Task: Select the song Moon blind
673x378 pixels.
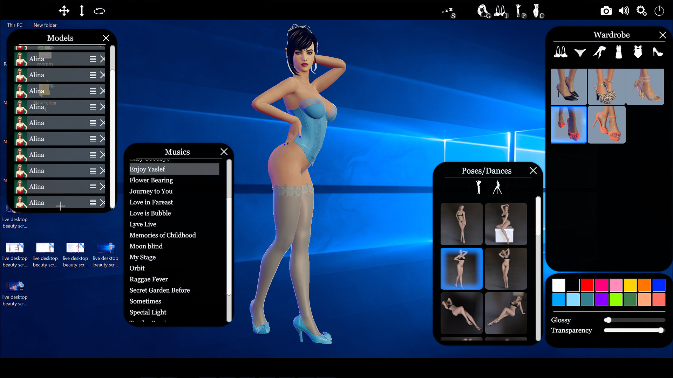Action: (146, 246)
